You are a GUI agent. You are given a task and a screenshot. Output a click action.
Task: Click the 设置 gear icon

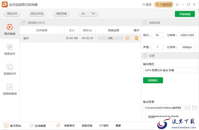(145, 56)
